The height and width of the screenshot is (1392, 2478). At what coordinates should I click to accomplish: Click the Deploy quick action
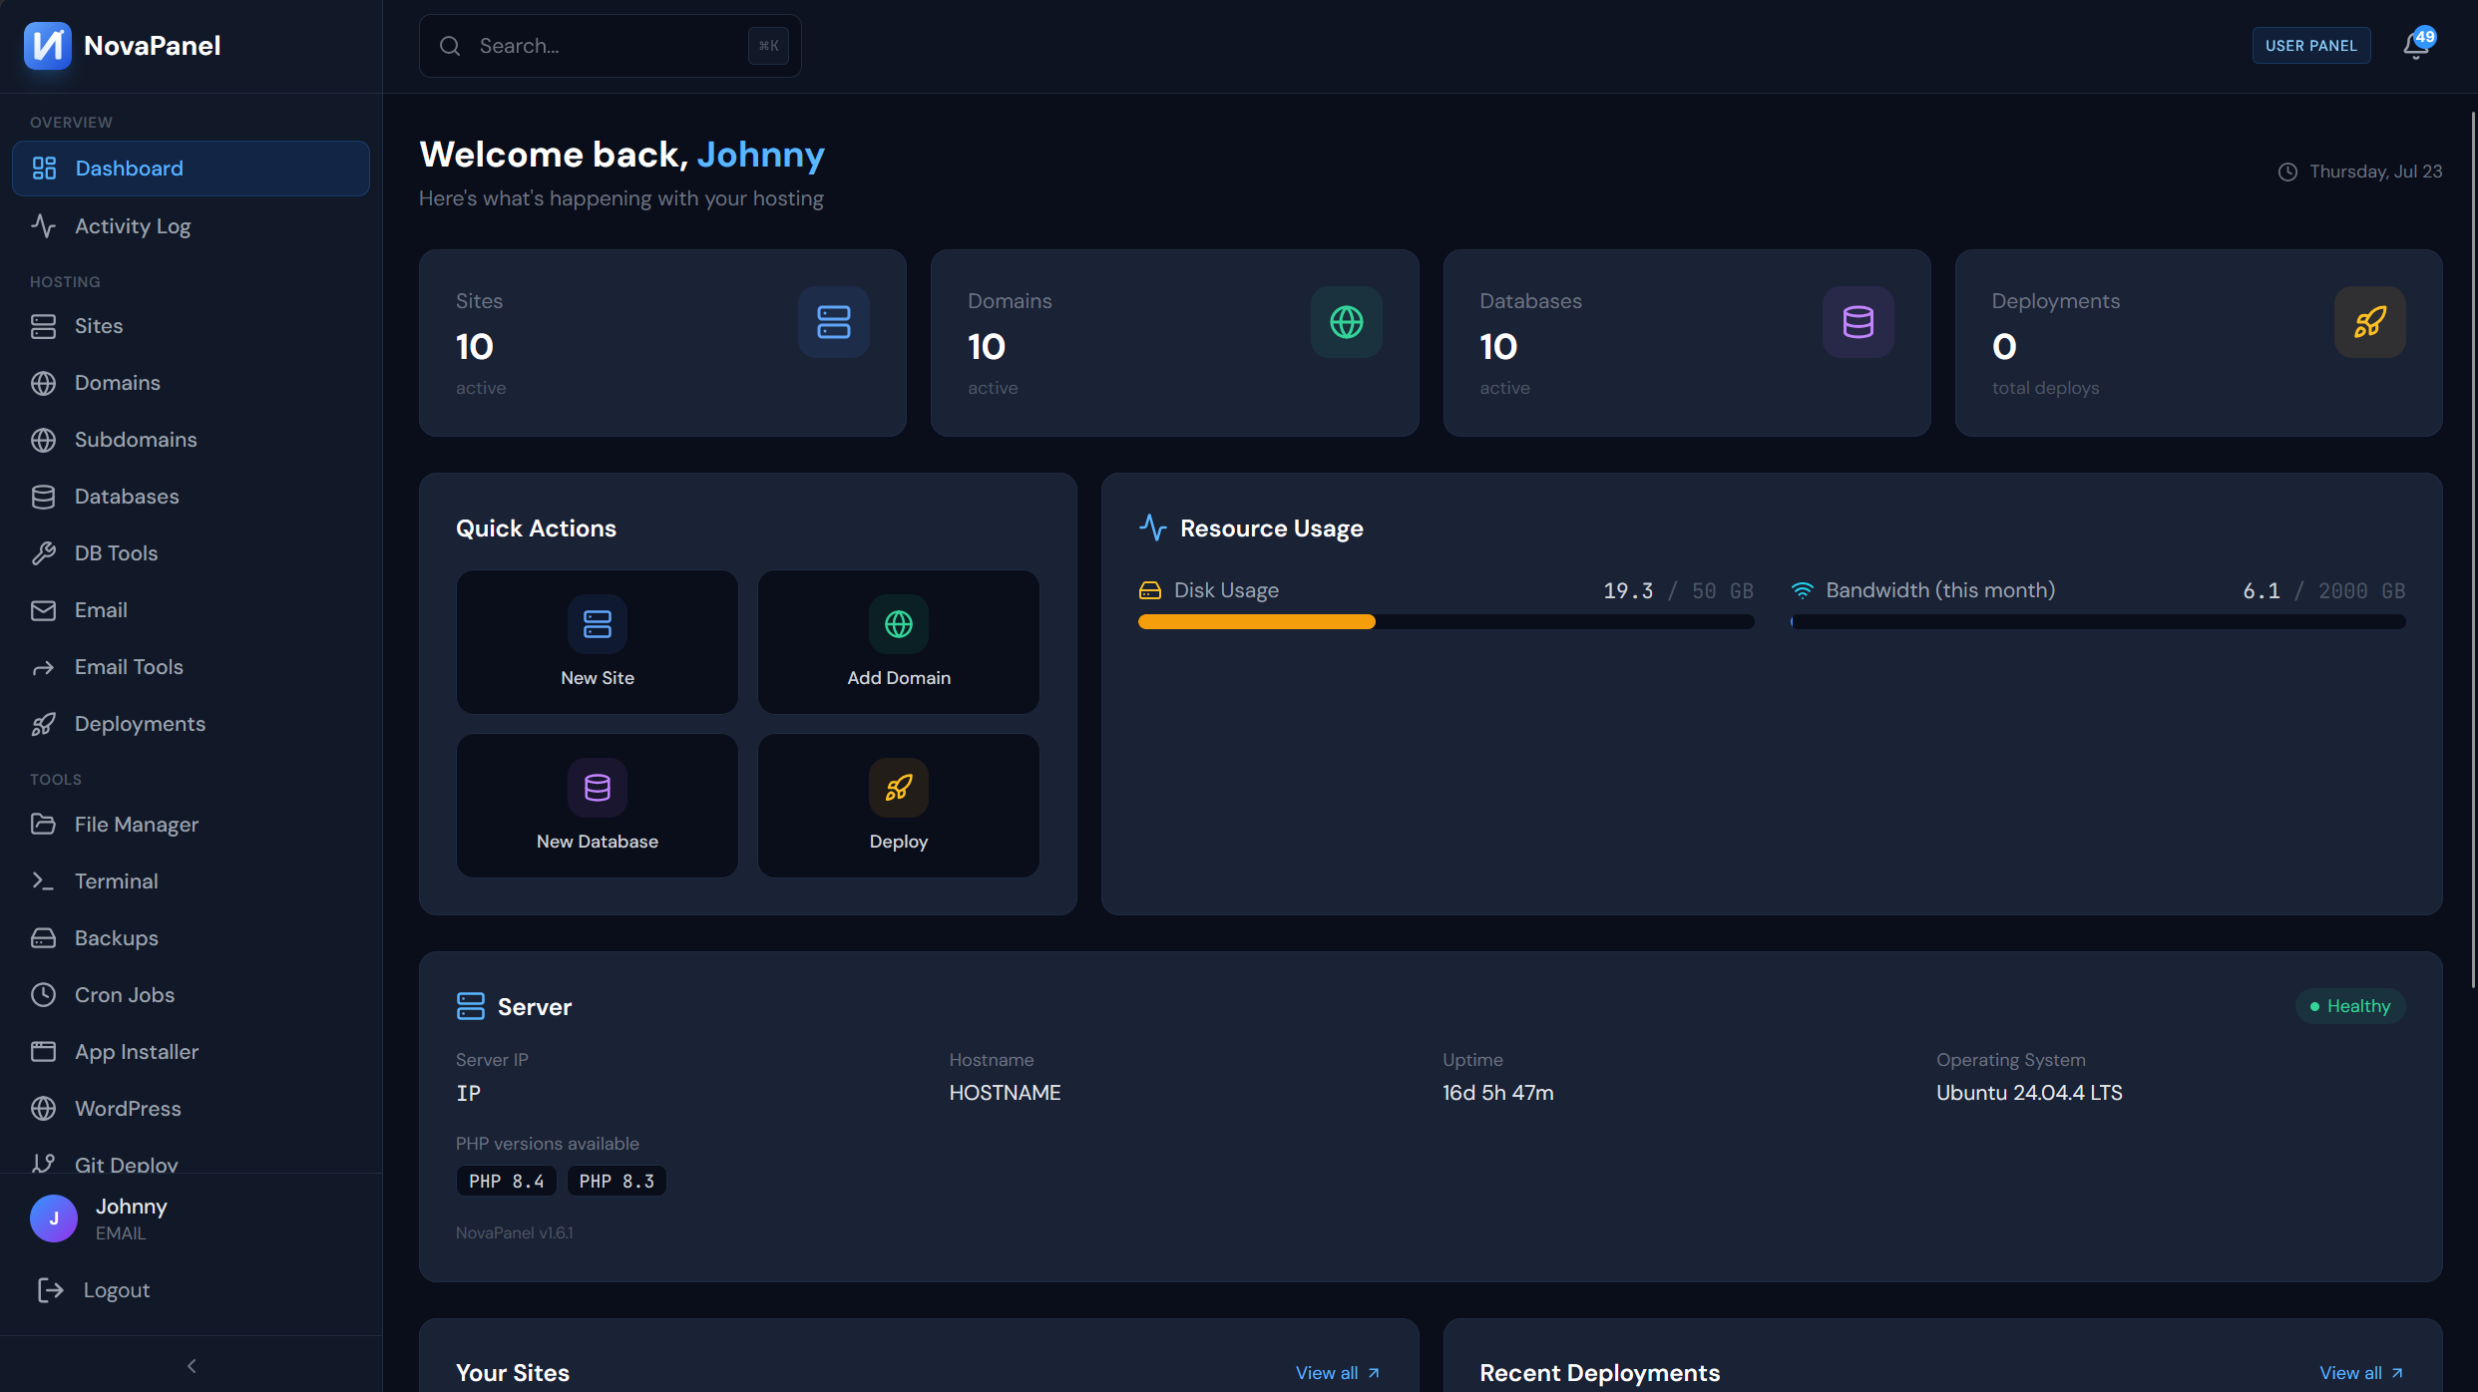click(899, 806)
